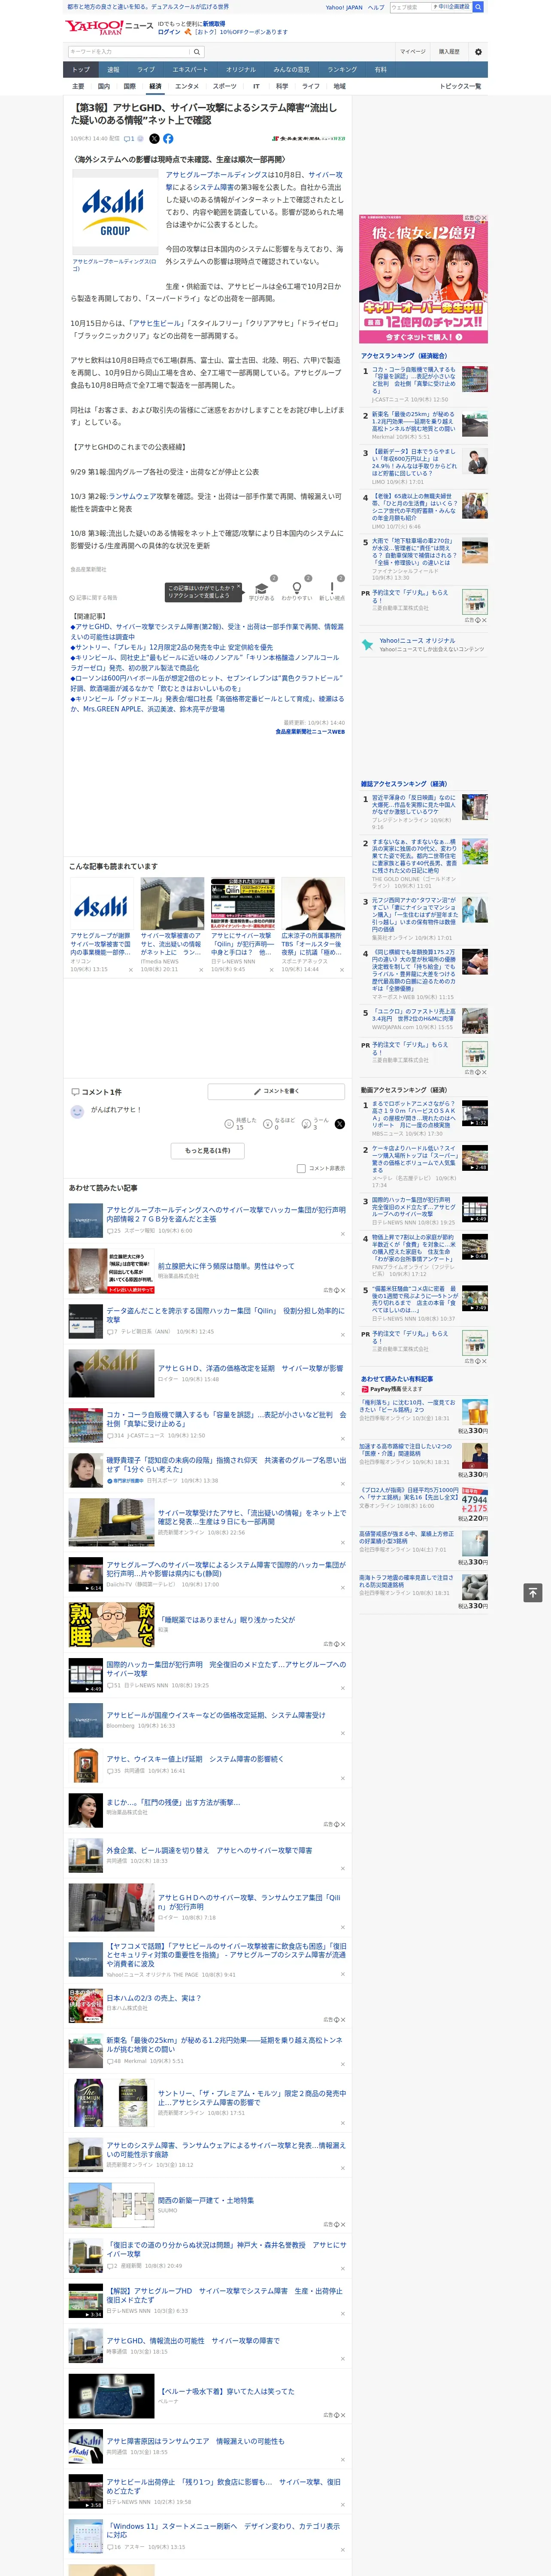Click the scroll-to-top arrow button
551x2576 pixels.
[533, 1593]
